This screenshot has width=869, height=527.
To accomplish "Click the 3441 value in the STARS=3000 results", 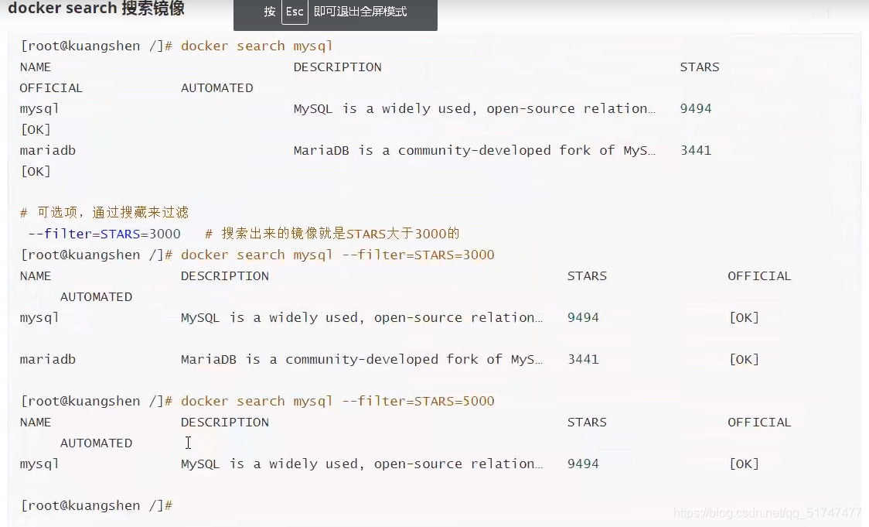I will pyautogui.click(x=583, y=360).
